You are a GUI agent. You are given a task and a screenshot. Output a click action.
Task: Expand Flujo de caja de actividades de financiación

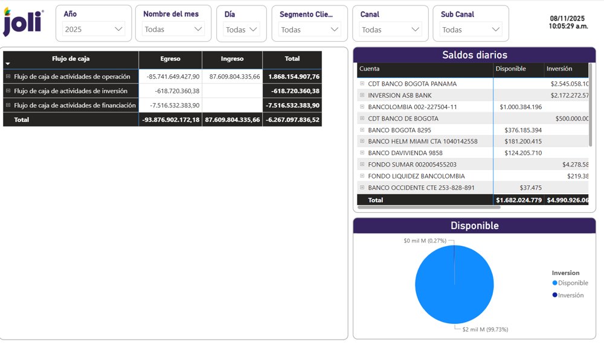tap(8, 106)
